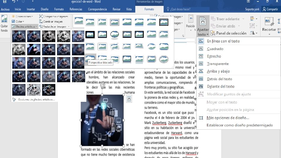281x158 pixels.
Task: Click layout options icon beside picture
Action: pos(129,99)
